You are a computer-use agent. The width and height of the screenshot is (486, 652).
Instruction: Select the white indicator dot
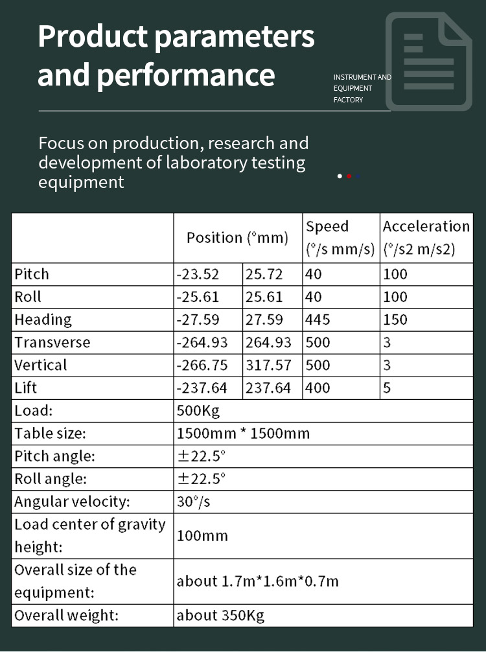coord(340,176)
